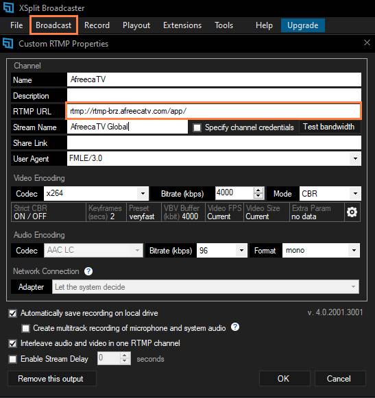375x398 pixels.
Task: Open video encoding gear settings
Action: [352, 212]
